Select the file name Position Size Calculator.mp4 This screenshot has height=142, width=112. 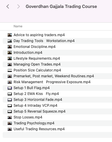[x=37, y=70]
